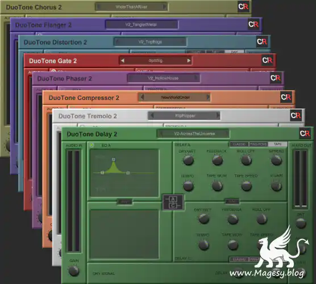Click the CR logo in DuoTone Flanger 2

click(x=253, y=24)
